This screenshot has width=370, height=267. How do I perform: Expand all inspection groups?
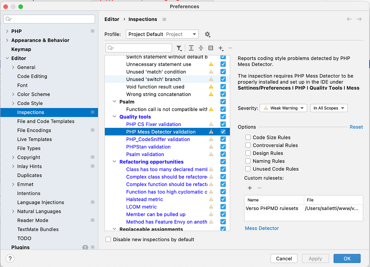tap(191, 48)
